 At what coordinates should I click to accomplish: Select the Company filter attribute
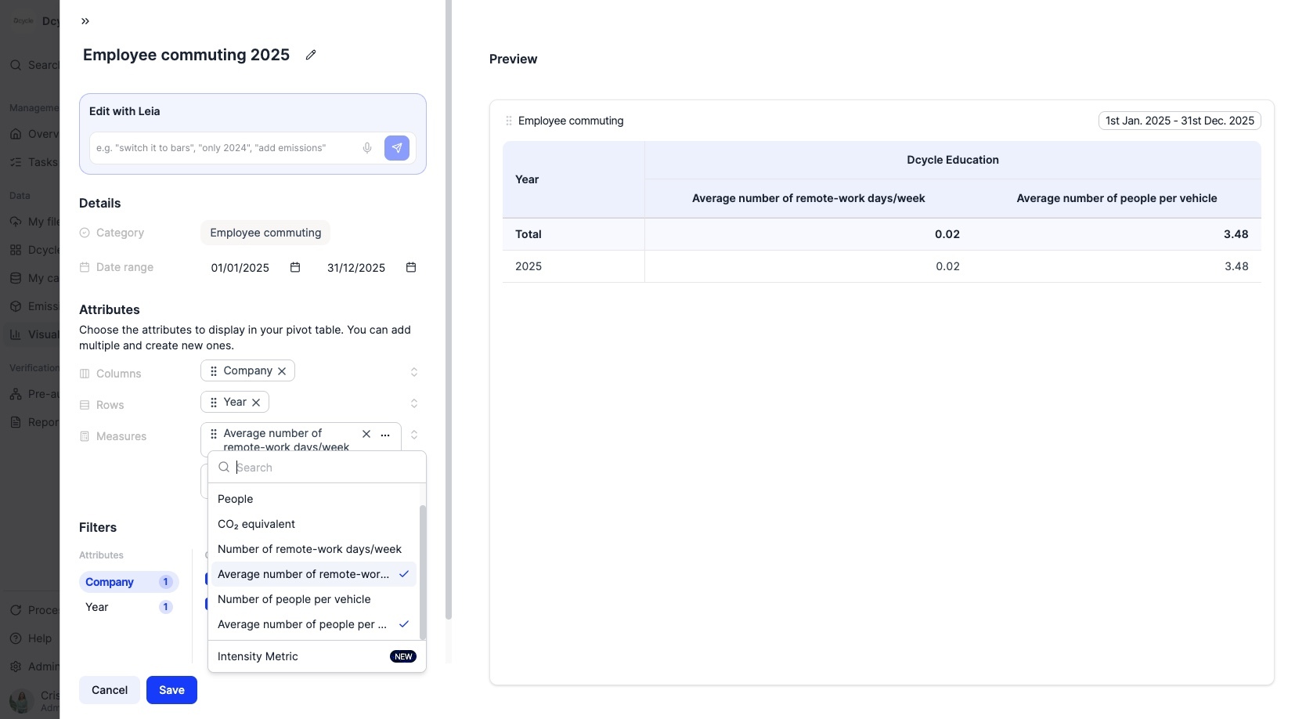tap(129, 582)
